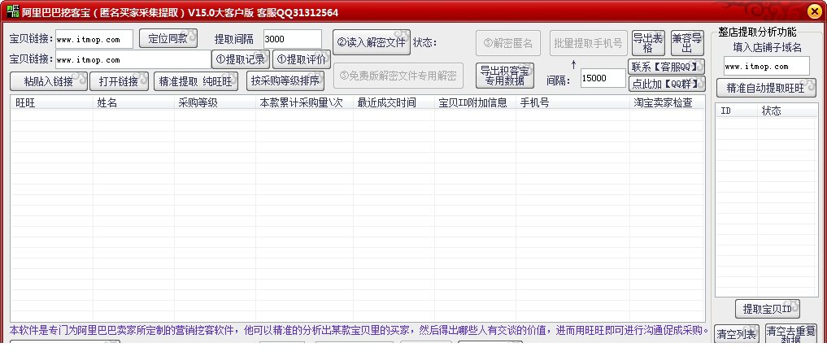Focus the second 宝贝链接 input field
The image size is (827, 356).
click(x=133, y=59)
